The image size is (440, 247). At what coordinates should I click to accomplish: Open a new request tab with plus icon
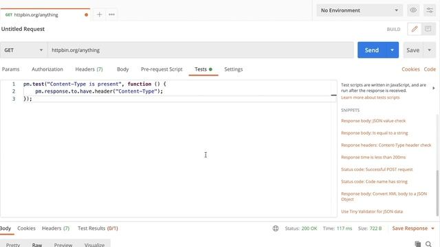point(99,14)
